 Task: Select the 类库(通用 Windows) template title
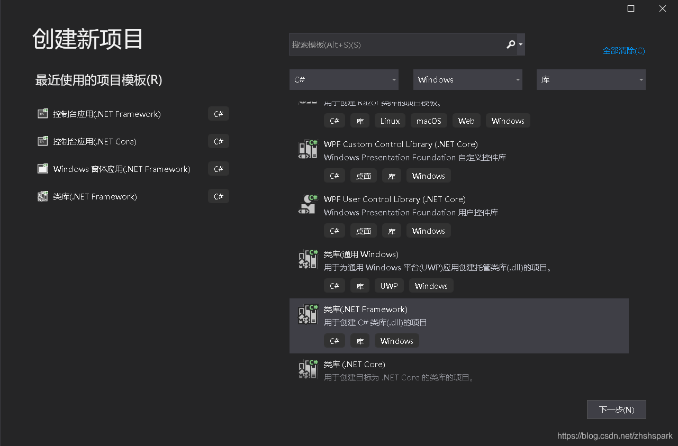tap(361, 254)
